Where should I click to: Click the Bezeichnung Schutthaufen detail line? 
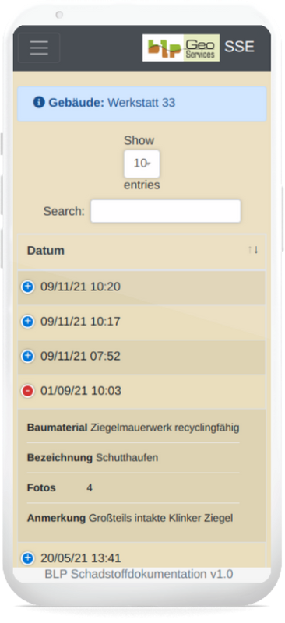(x=93, y=458)
